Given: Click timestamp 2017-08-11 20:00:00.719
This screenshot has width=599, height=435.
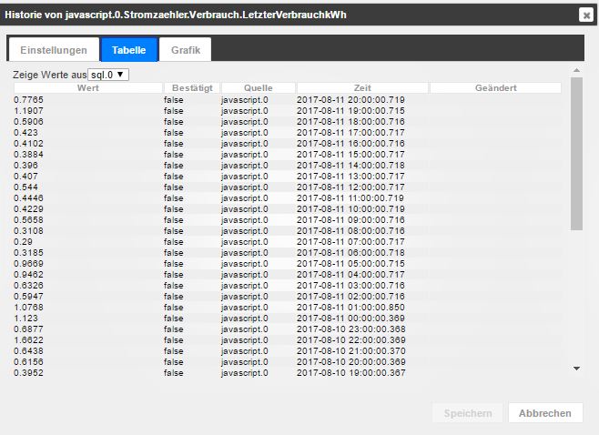Looking at the screenshot, I should (x=350, y=100).
